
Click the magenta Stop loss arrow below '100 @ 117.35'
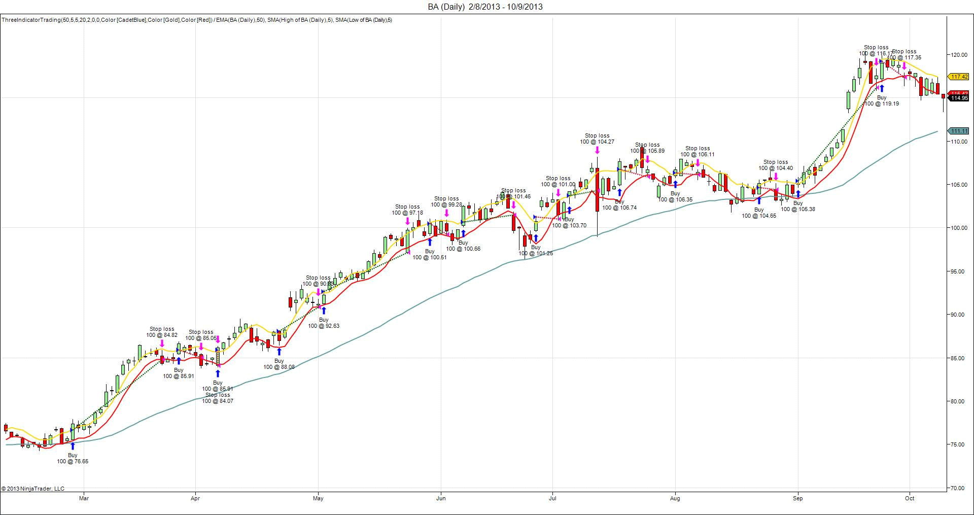coord(904,66)
